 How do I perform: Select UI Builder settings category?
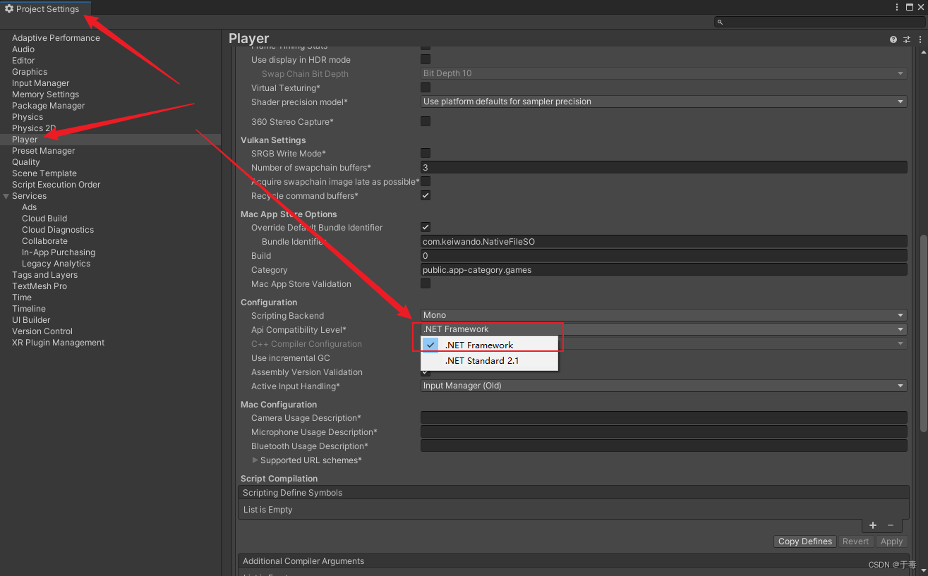[31, 320]
